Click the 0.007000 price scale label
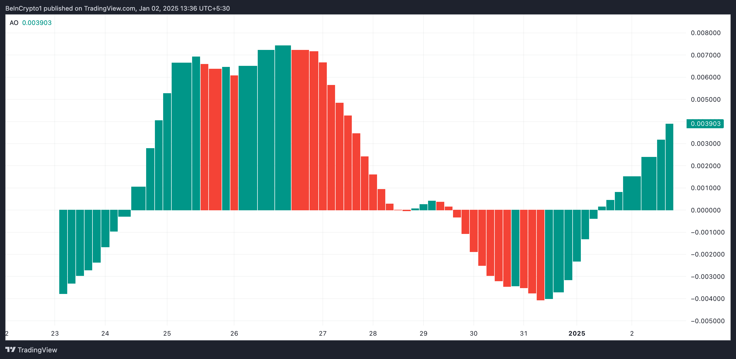Screen dimensions: 736x359 pyautogui.click(x=705, y=55)
